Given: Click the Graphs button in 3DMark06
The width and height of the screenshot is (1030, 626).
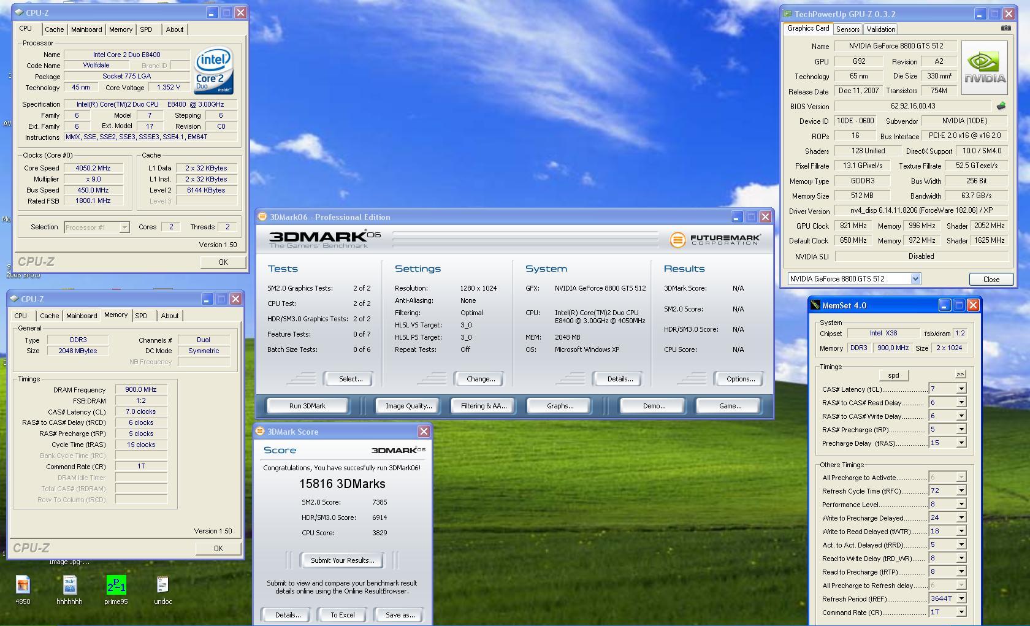Looking at the screenshot, I should point(560,406).
